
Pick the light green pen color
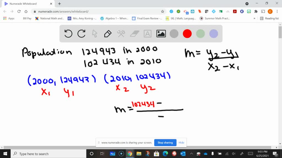[x=200, y=34]
